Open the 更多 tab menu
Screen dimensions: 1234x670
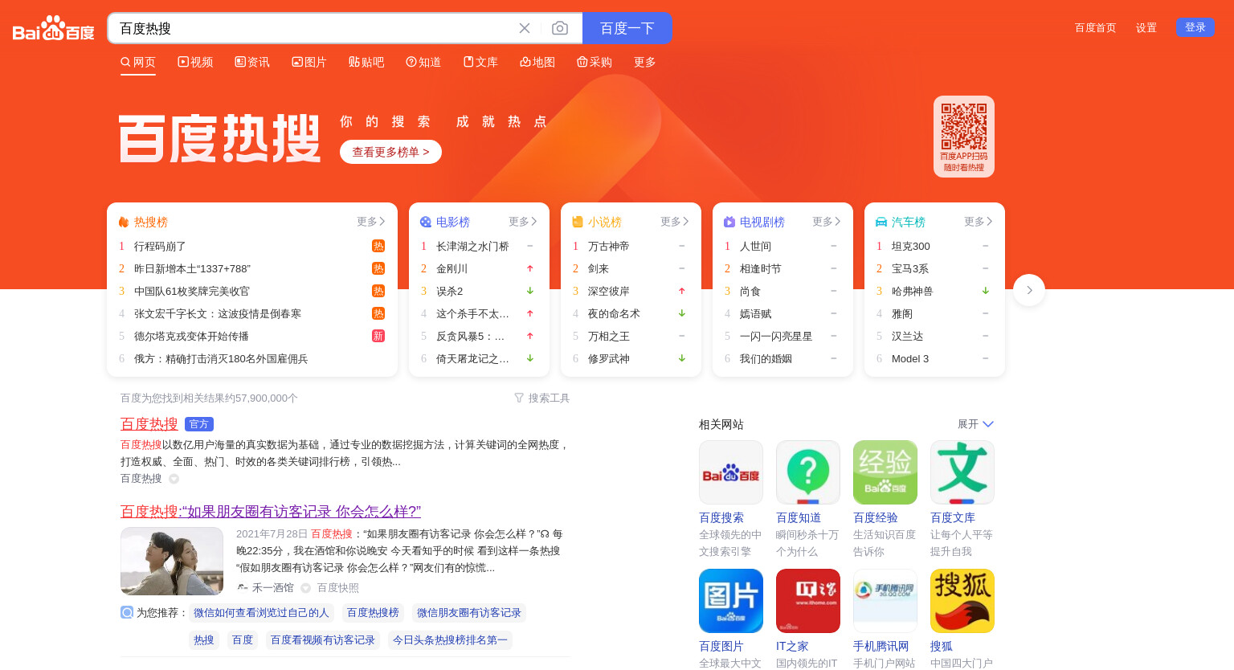(x=644, y=62)
